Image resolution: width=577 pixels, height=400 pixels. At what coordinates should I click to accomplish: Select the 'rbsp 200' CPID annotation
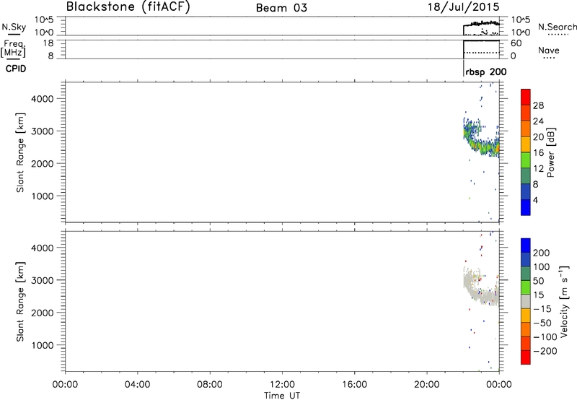pyautogui.click(x=485, y=71)
